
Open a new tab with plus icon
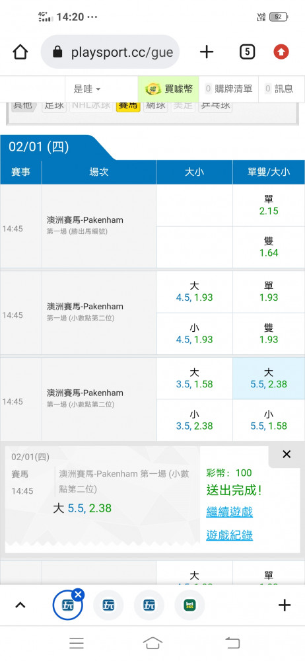click(207, 52)
